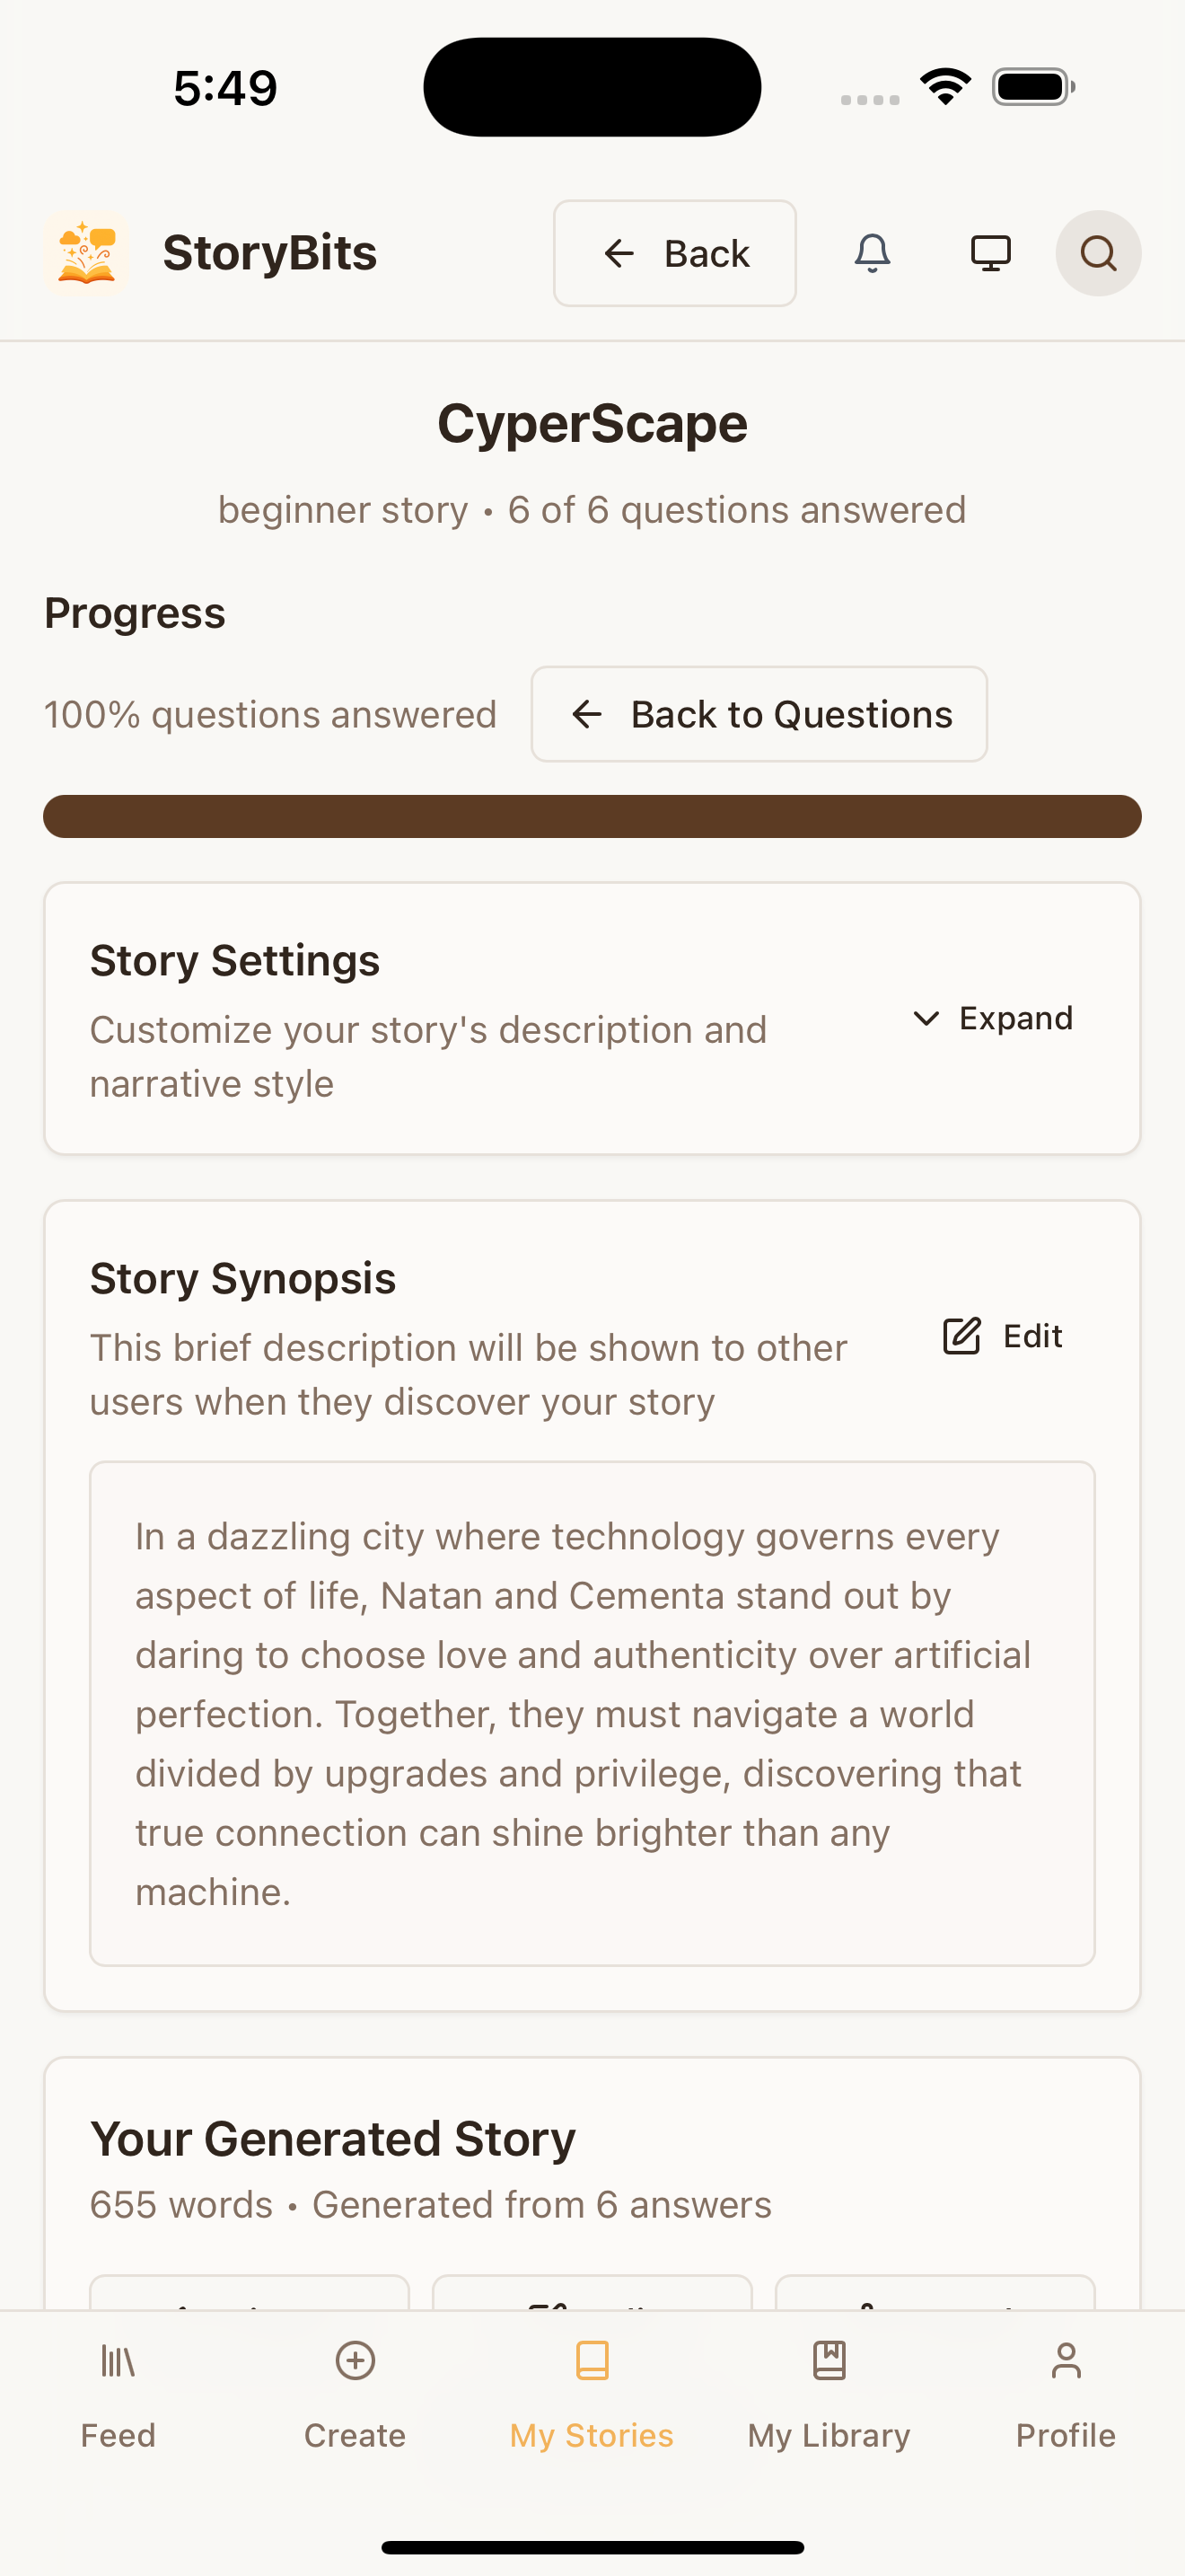Tap the notification bell icon
Screen dimensions: 1185x2576
pyautogui.click(x=872, y=253)
